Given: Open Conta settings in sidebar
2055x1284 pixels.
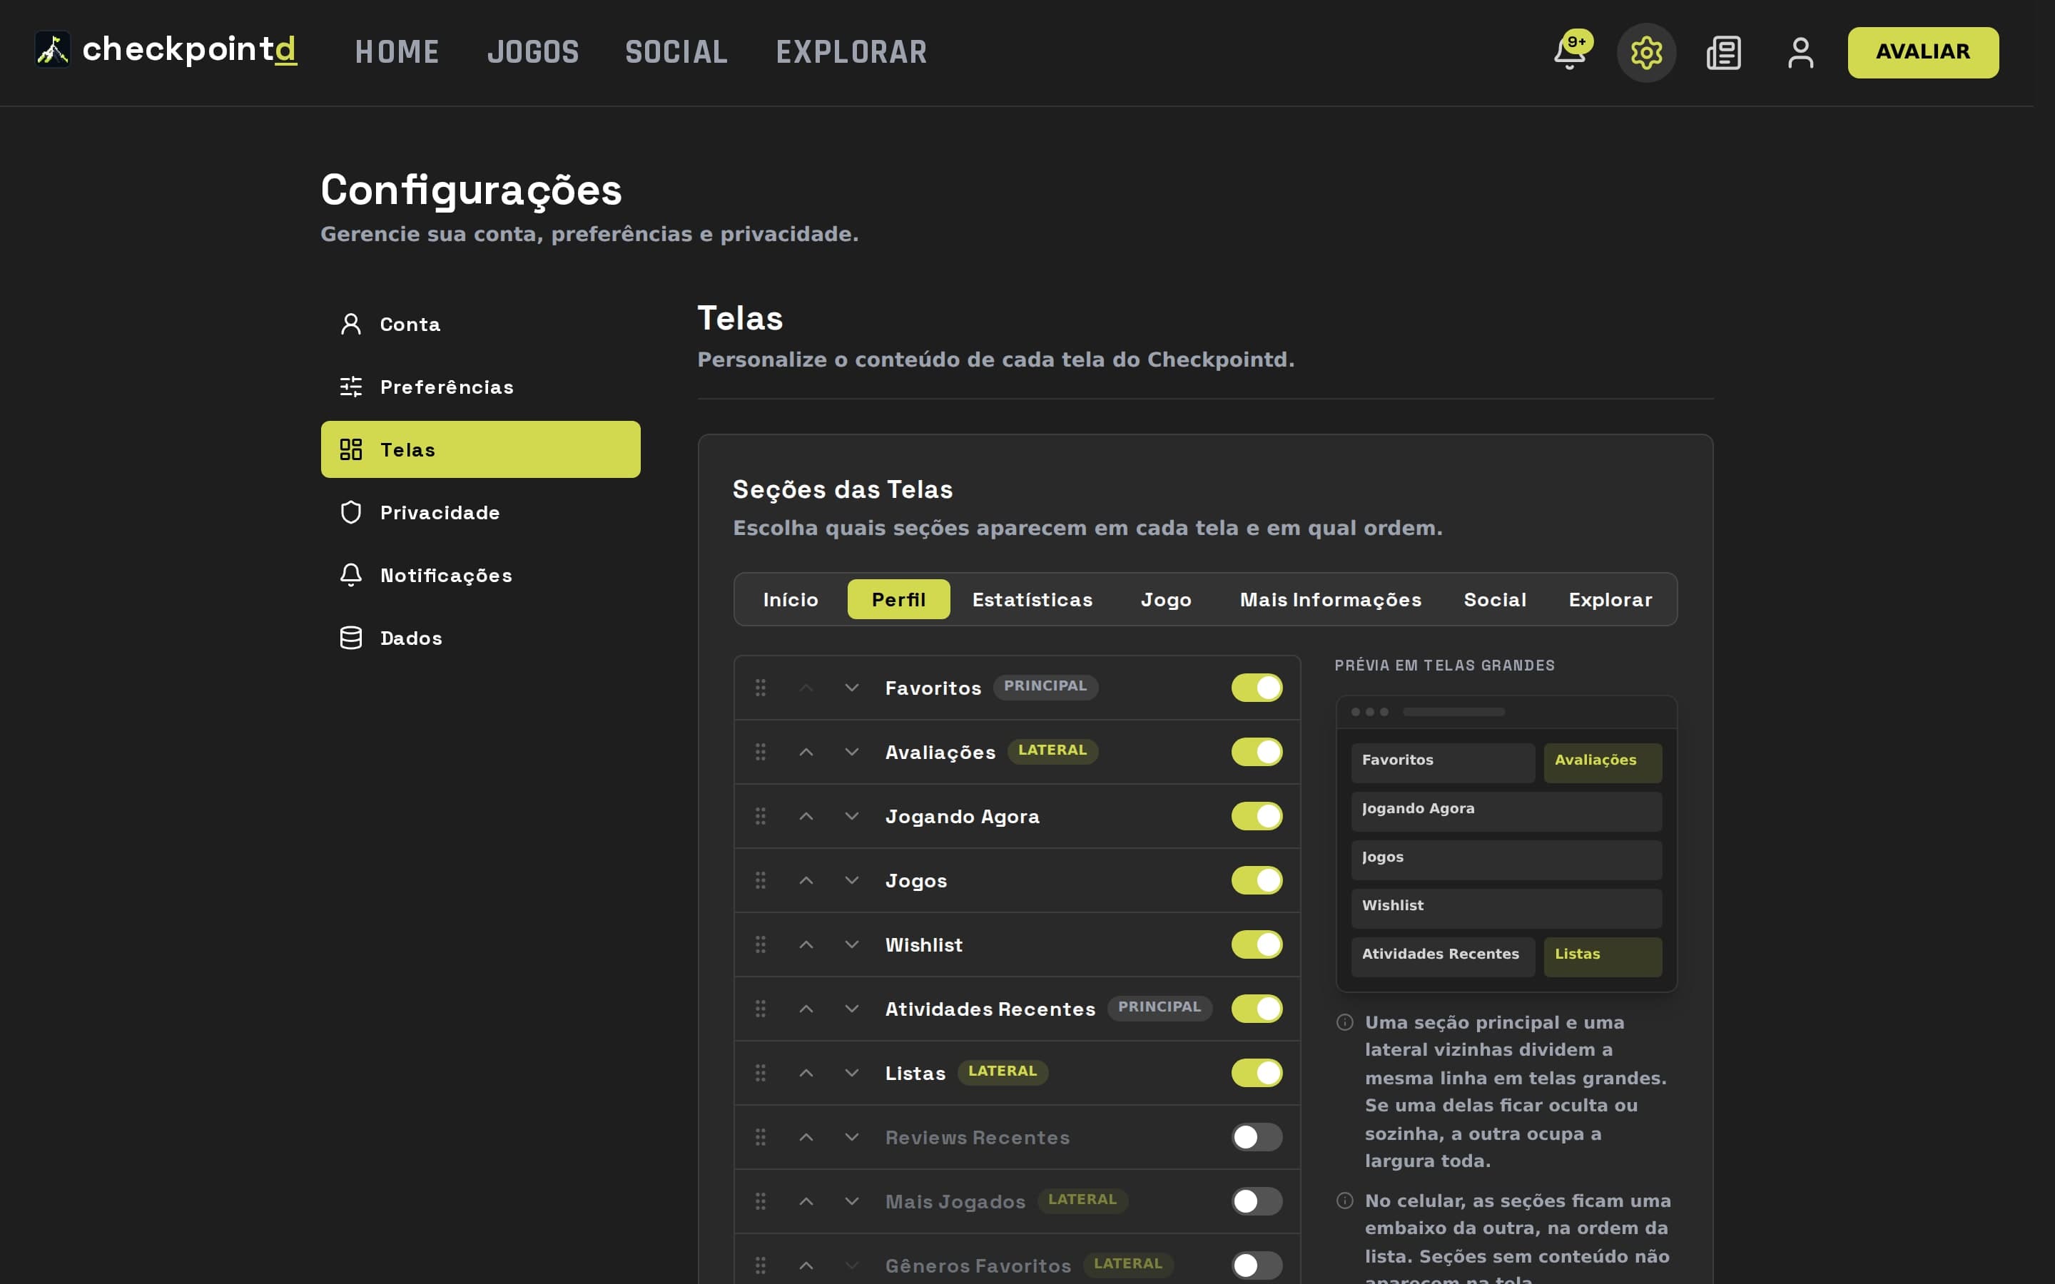Looking at the screenshot, I should pos(481,324).
